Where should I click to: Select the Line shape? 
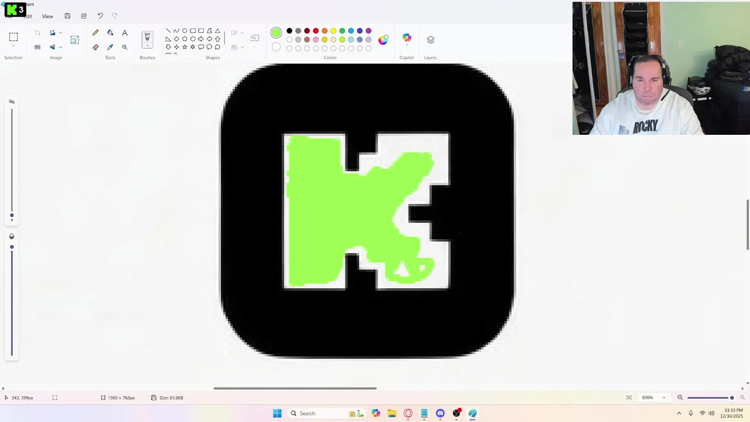(x=168, y=31)
